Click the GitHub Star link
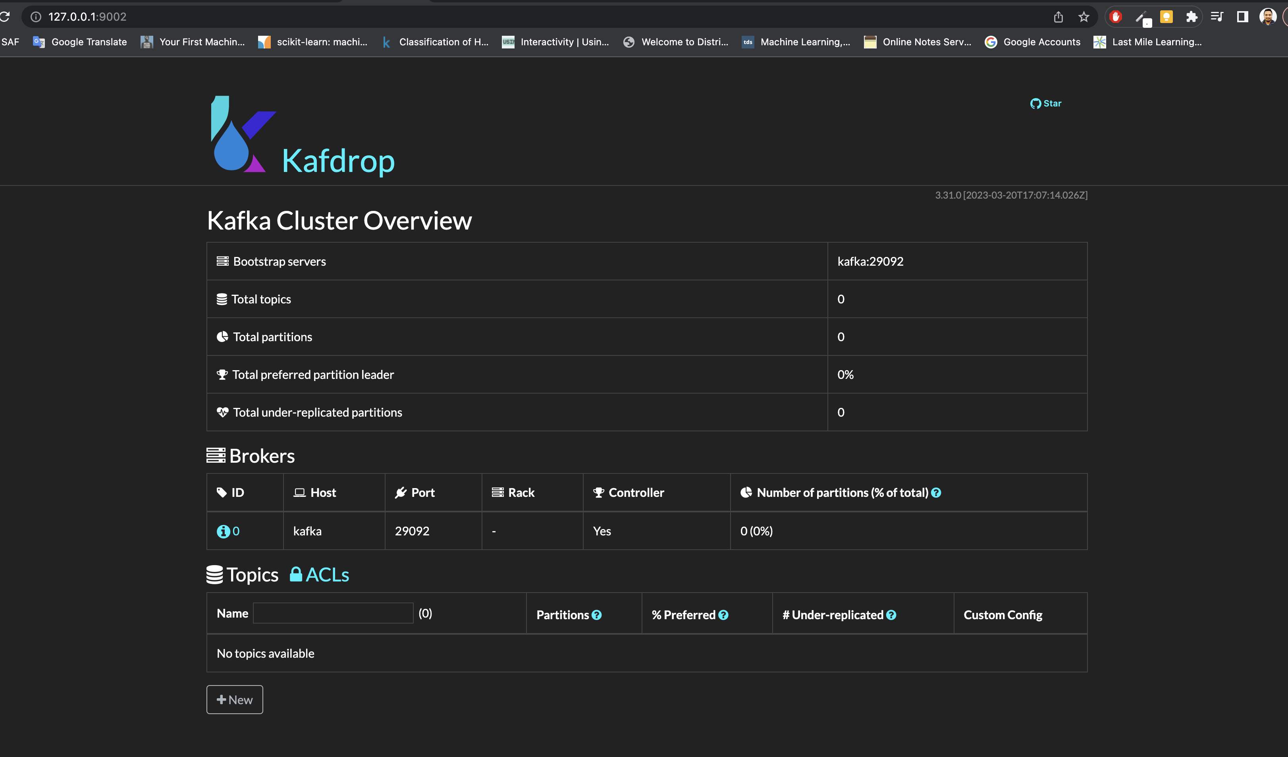Screen dimensions: 1288x757 click(1046, 103)
